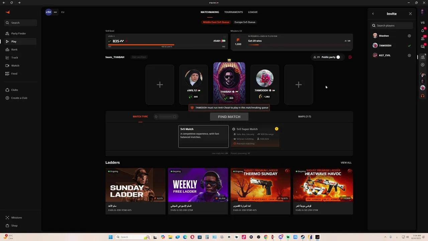Add player in the rightmost empty slot
The height and width of the screenshot is (241, 428).
tap(299, 85)
